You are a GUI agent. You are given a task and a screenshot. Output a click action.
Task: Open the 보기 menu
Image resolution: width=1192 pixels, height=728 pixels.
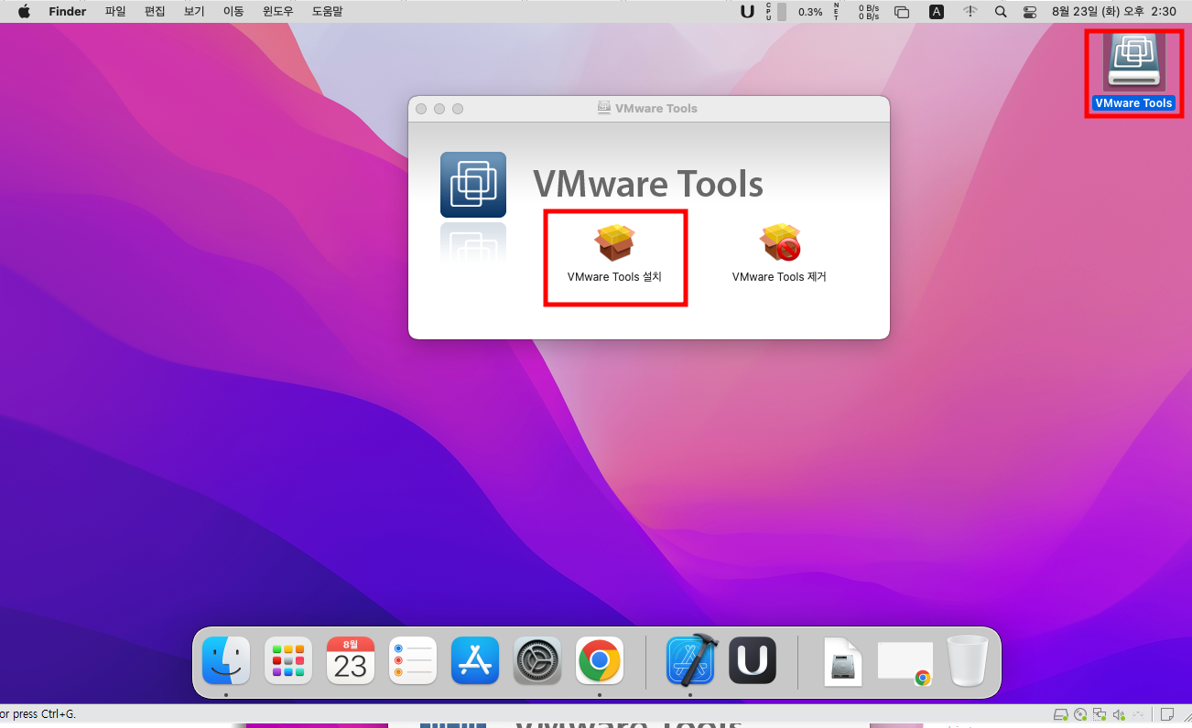coord(194,12)
